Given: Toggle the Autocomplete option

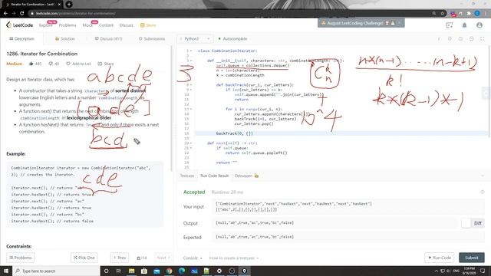Looking at the screenshot, I should (232, 39).
